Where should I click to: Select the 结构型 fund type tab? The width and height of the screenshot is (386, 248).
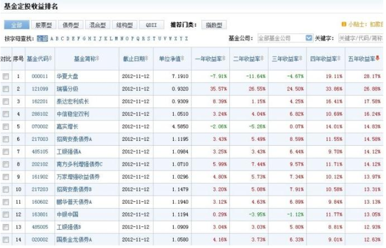tap(125, 25)
